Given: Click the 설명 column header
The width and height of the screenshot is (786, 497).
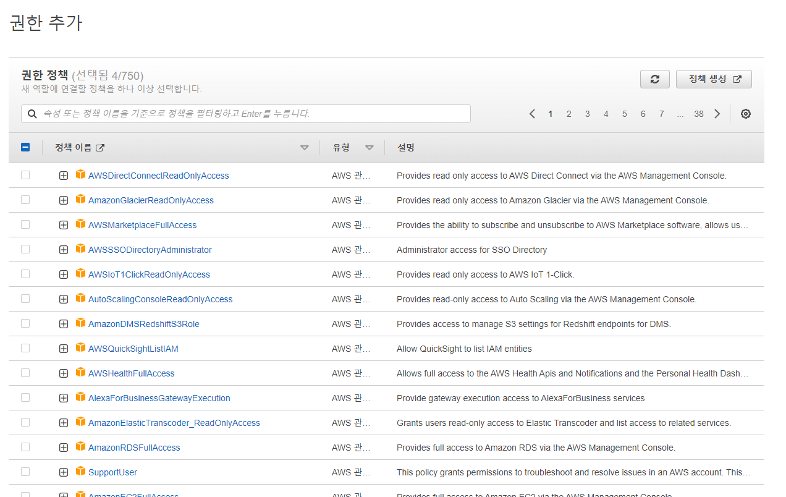Looking at the screenshot, I should click(x=405, y=148).
